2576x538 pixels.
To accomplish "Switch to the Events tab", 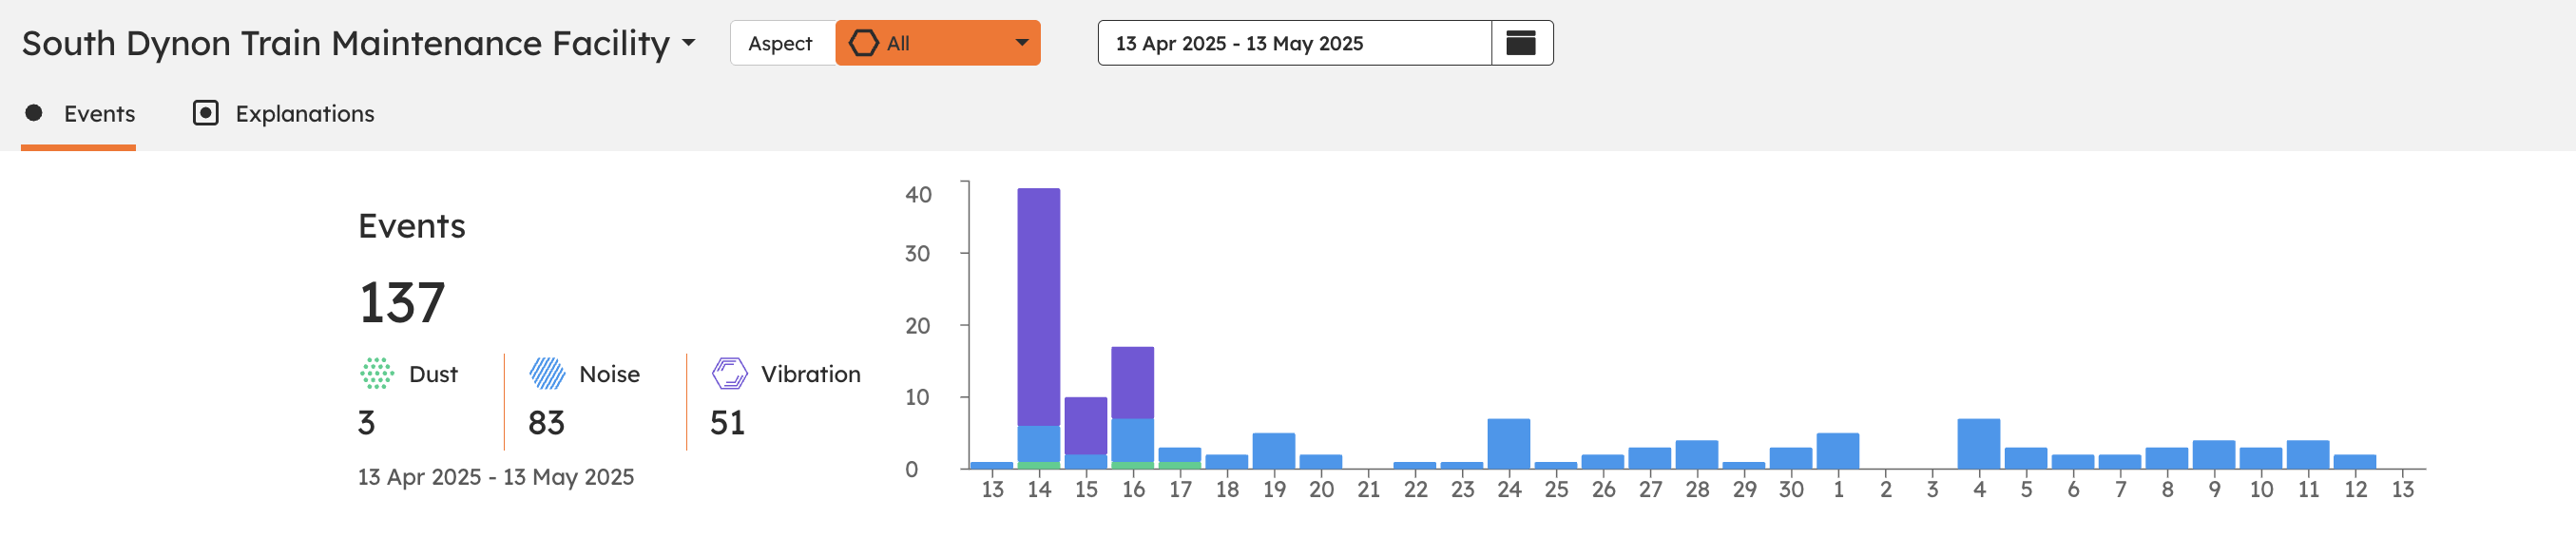I will coord(78,113).
